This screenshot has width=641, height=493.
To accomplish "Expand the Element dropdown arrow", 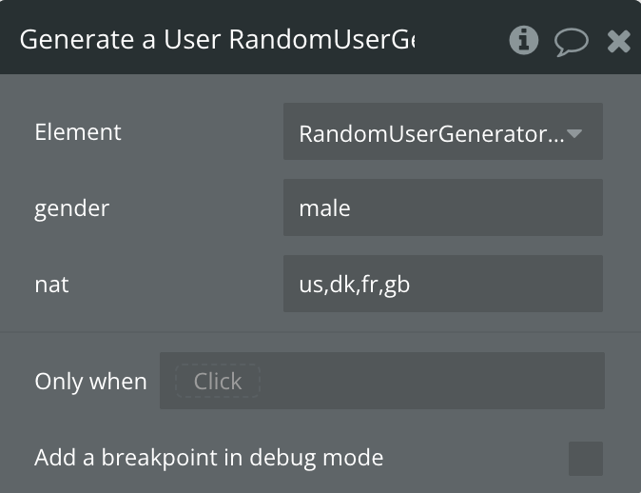I will (x=574, y=133).
